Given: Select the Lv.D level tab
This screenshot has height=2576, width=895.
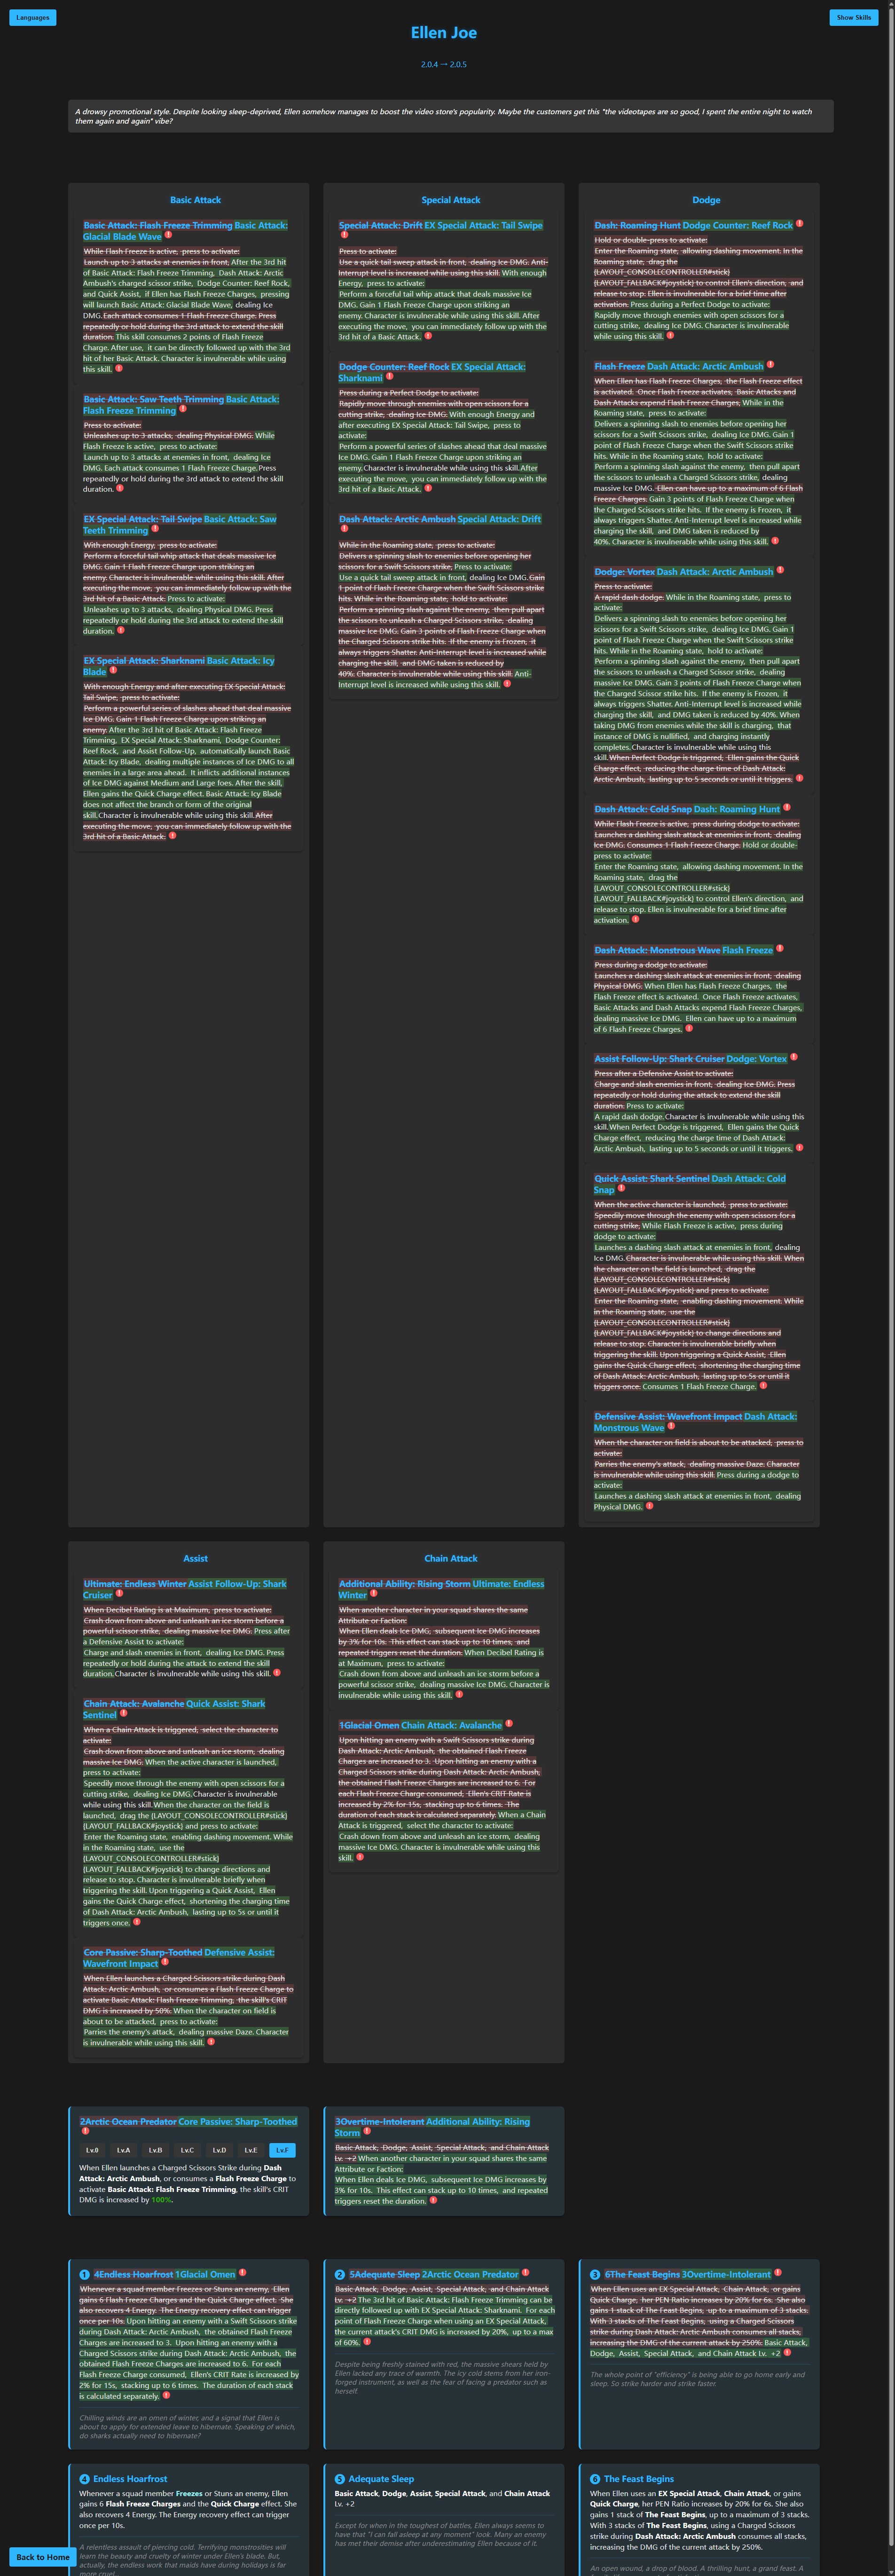Looking at the screenshot, I should (x=219, y=2150).
